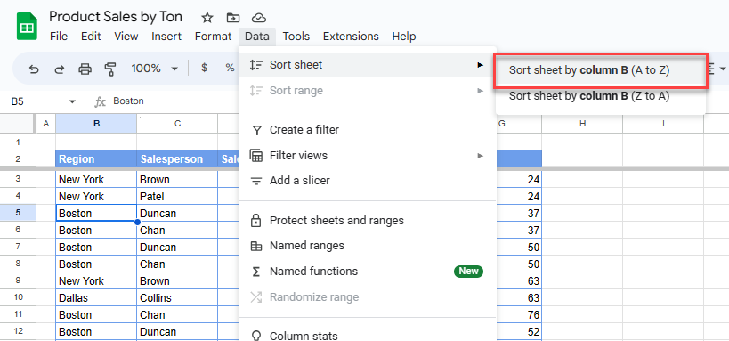Select Named functions menu entry
The height and width of the screenshot is (341, 729).
(x=368, y=272)
